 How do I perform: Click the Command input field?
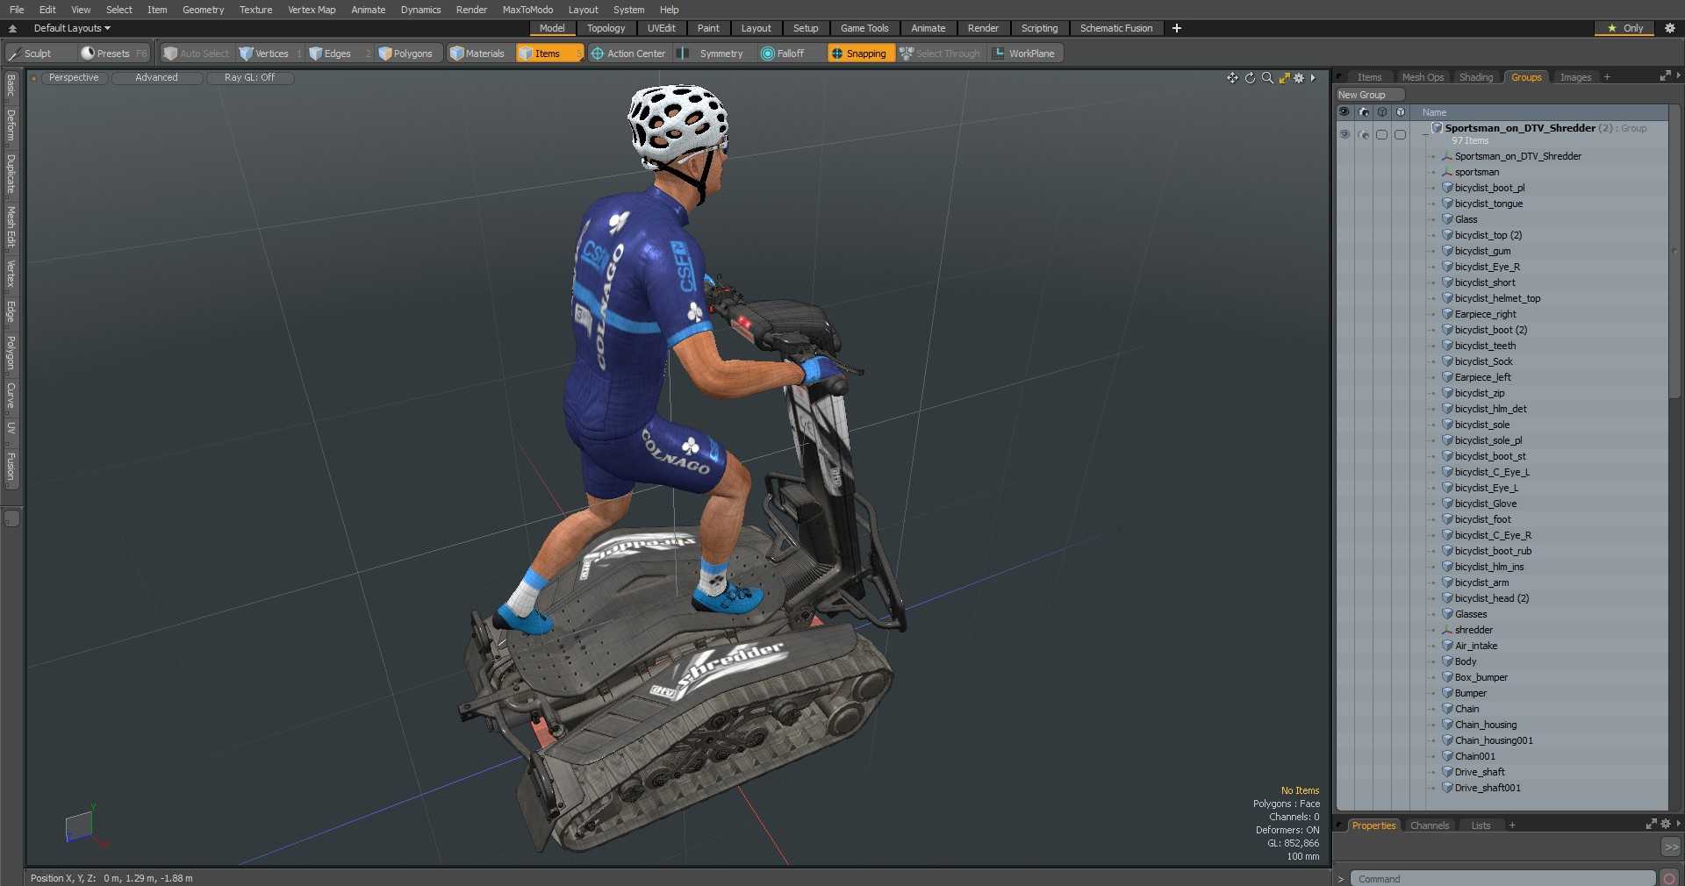[x=1502, y=878]
